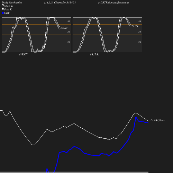Click the Fast K legend marker
This screenshot has height=173, width=173.
click(3, 9)
